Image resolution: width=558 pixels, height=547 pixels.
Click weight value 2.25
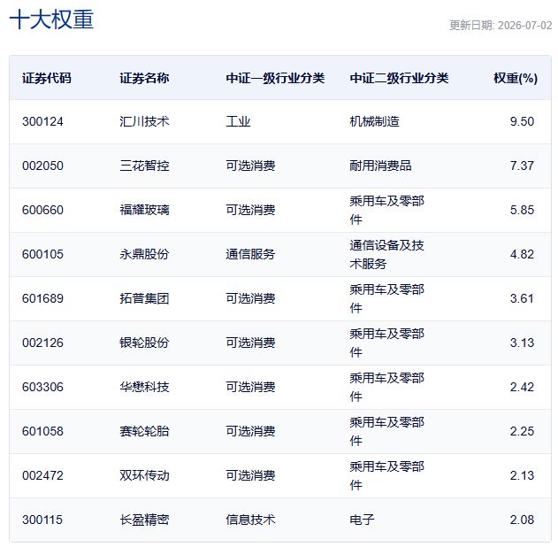(x=522, y=431)
